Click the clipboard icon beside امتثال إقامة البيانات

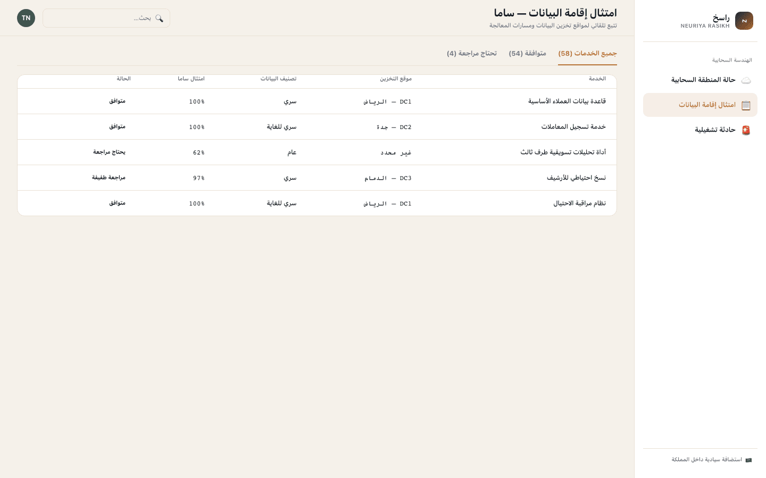click(x=746, y=105)
